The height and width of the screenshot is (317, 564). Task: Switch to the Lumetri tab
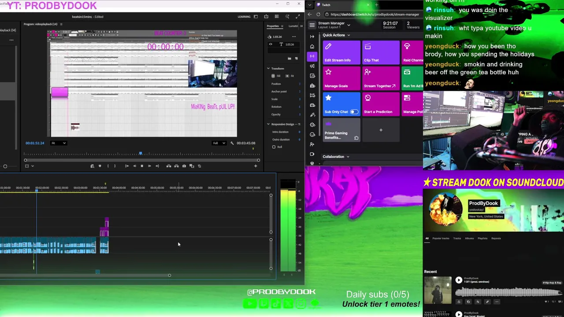[293, 26]
